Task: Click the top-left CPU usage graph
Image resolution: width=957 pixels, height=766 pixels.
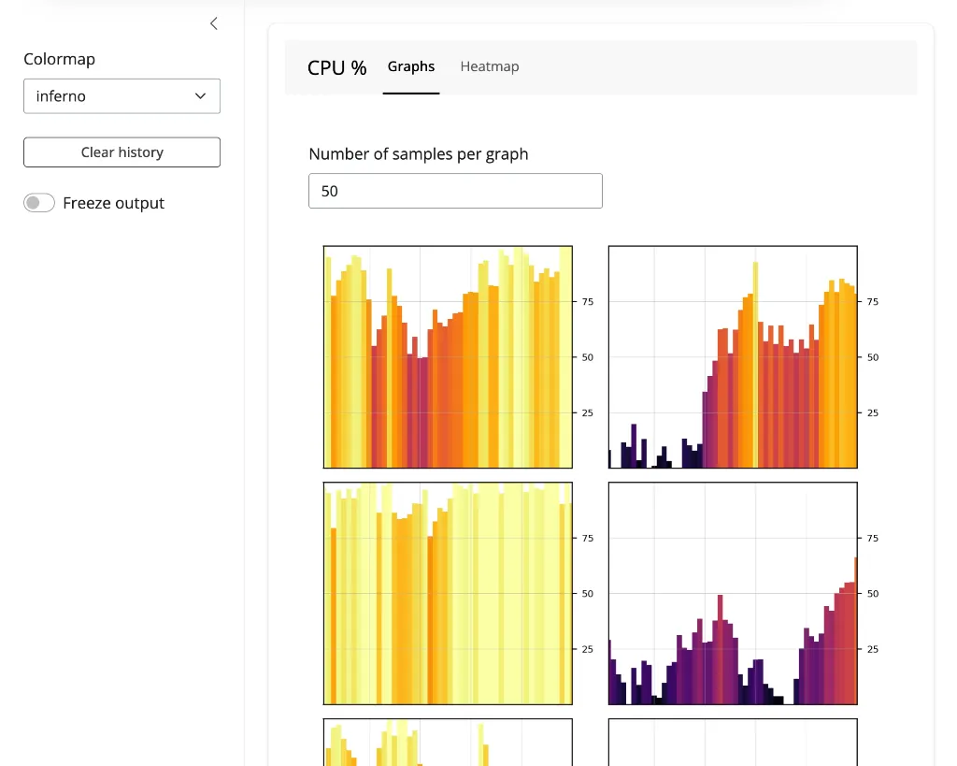Action: (448, 356)
